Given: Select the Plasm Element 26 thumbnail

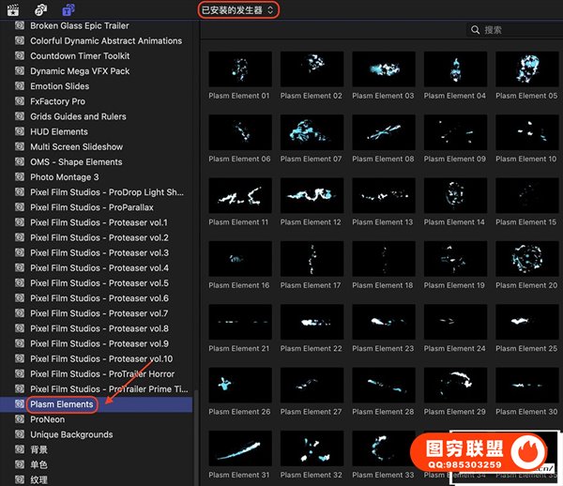Looking at the screenshot, I should (239, 386).
